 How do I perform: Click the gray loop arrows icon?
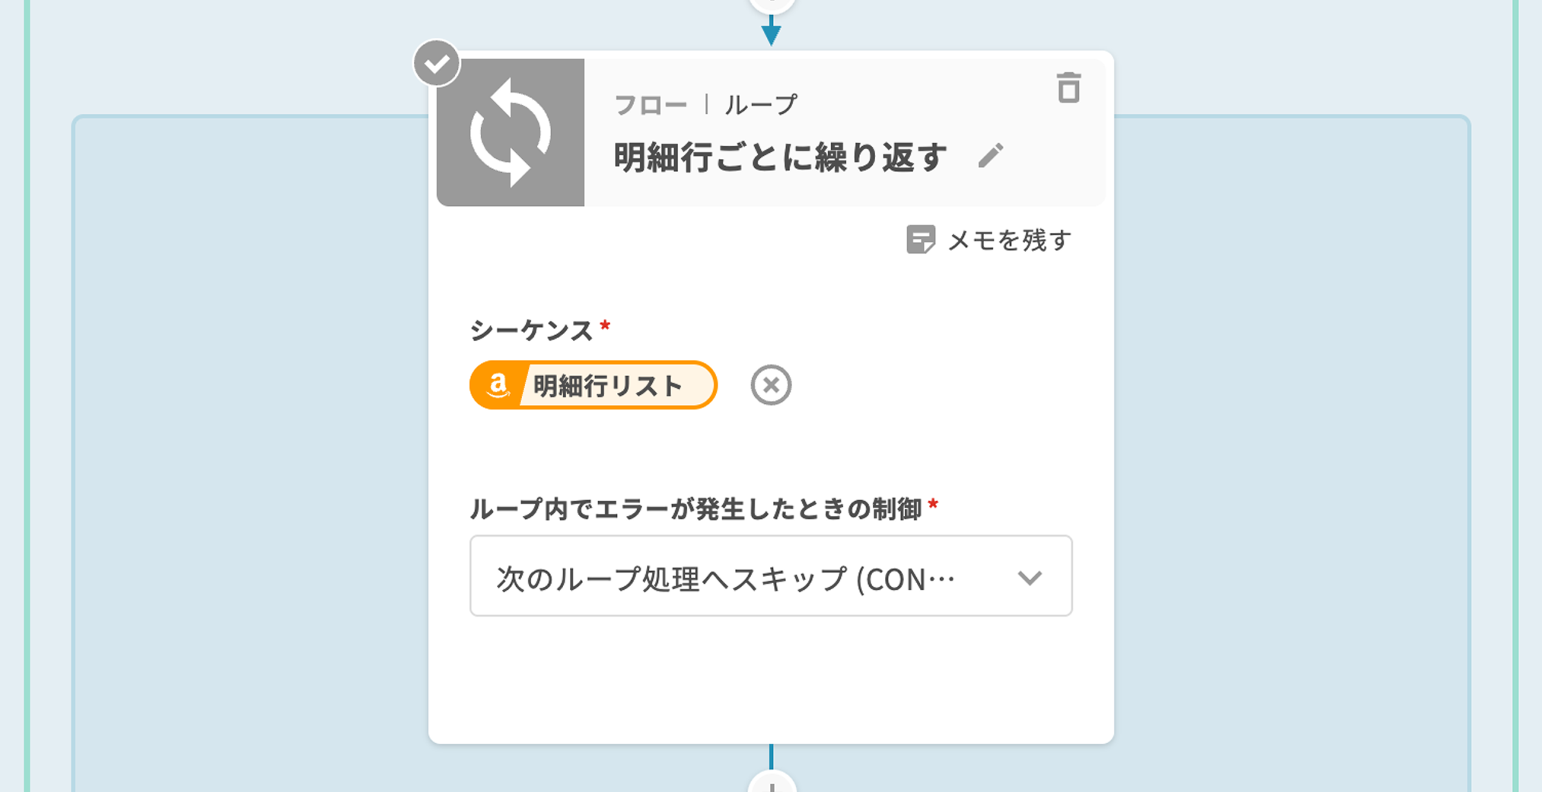[510, 132]
